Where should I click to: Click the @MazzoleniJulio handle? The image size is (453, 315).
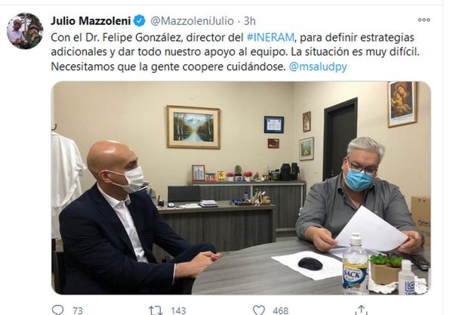click(192, 21)
